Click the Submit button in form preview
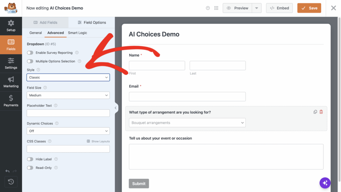Viewport: 341px width, 192px height. (x=139, y=184)
